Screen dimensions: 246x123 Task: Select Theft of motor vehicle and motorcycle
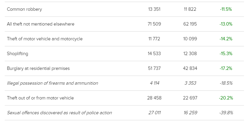(45, 39)
